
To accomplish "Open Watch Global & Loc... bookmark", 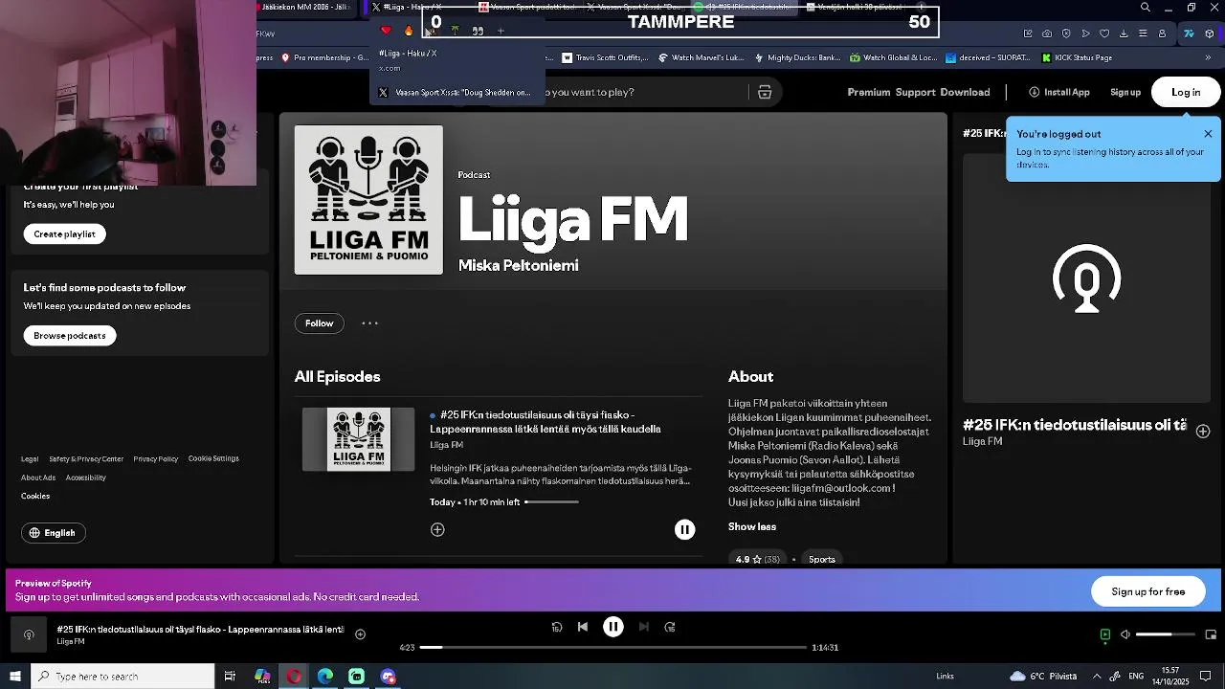I will [x=893, y=57].
